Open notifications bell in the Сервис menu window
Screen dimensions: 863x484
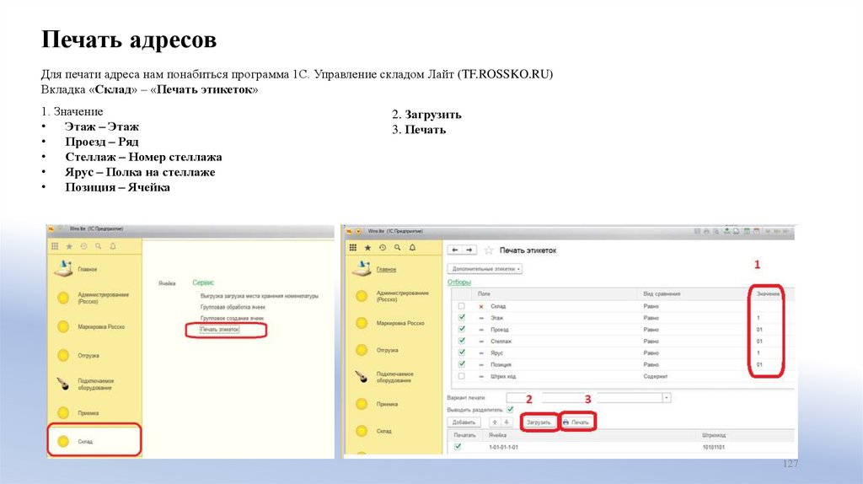(x=113, y=246)
